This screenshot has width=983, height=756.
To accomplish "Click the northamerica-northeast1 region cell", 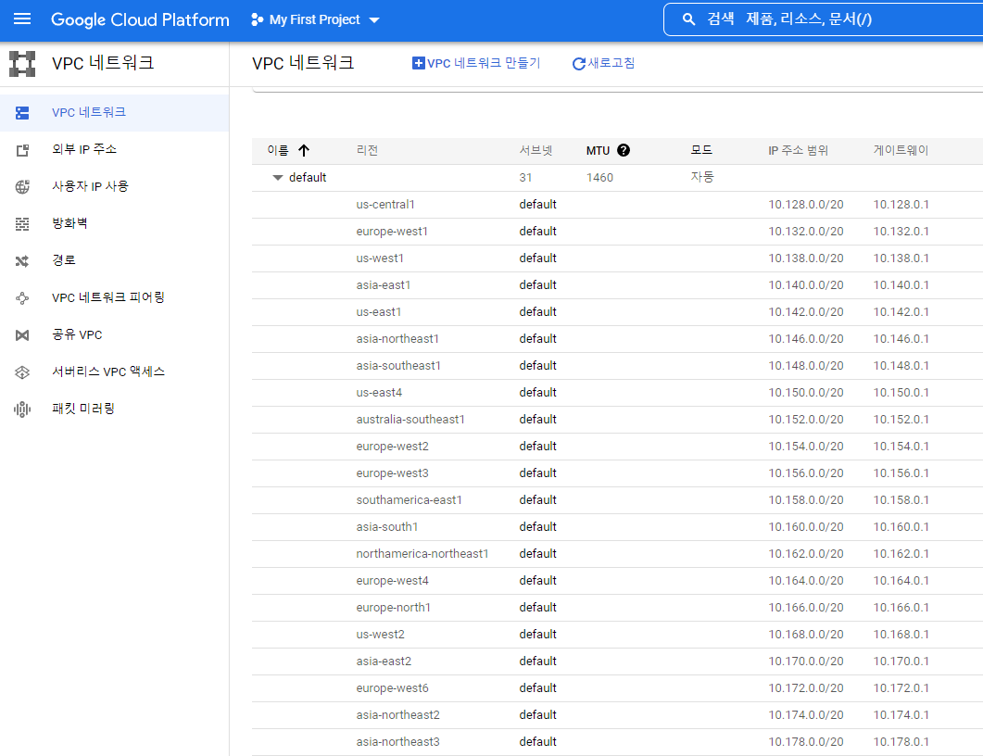I will [422, 553].
